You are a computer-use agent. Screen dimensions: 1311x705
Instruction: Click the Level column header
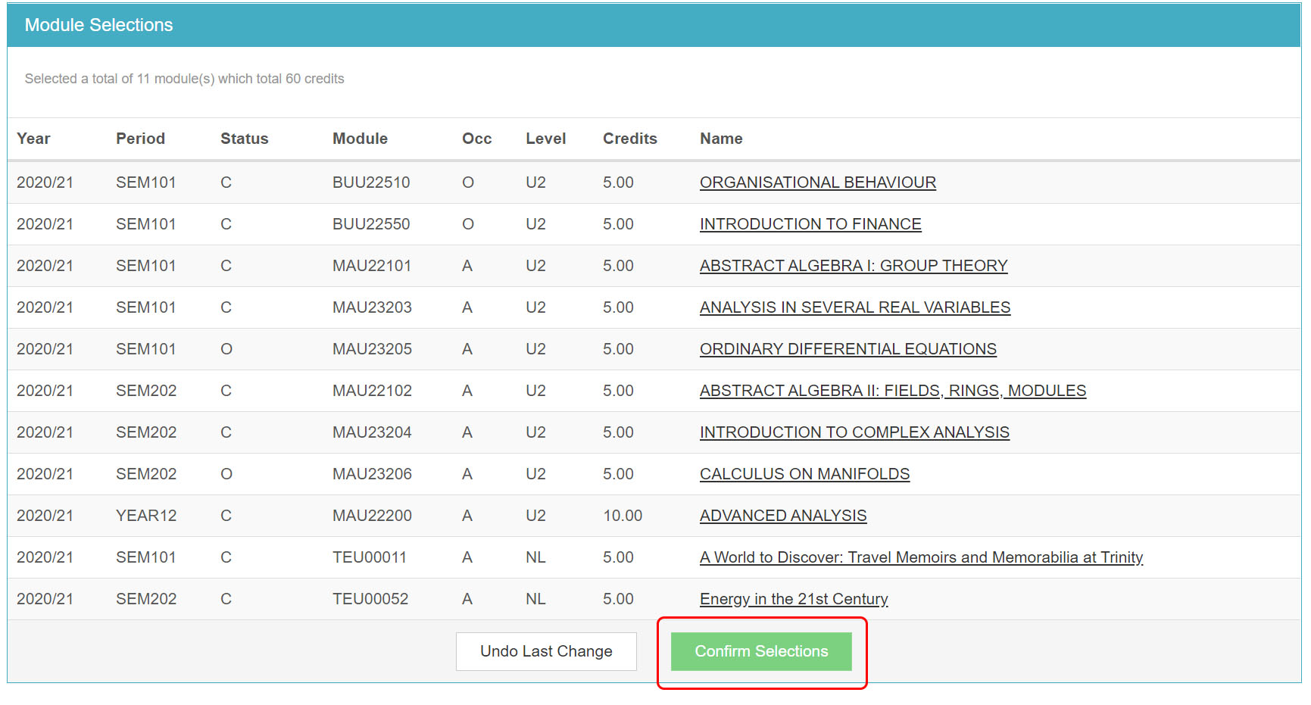click(x=545, y=139)
